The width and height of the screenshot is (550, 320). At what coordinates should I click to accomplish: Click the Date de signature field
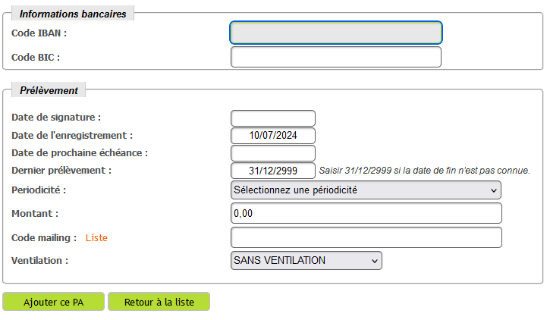click(x=272, y=118)
